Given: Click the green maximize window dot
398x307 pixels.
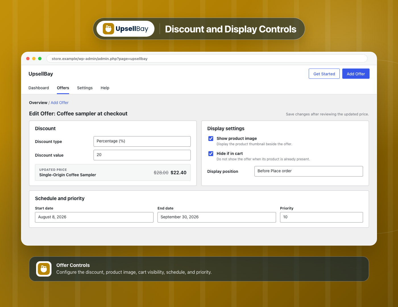Looking at the screenshot, I should click(x=40, y=59).
